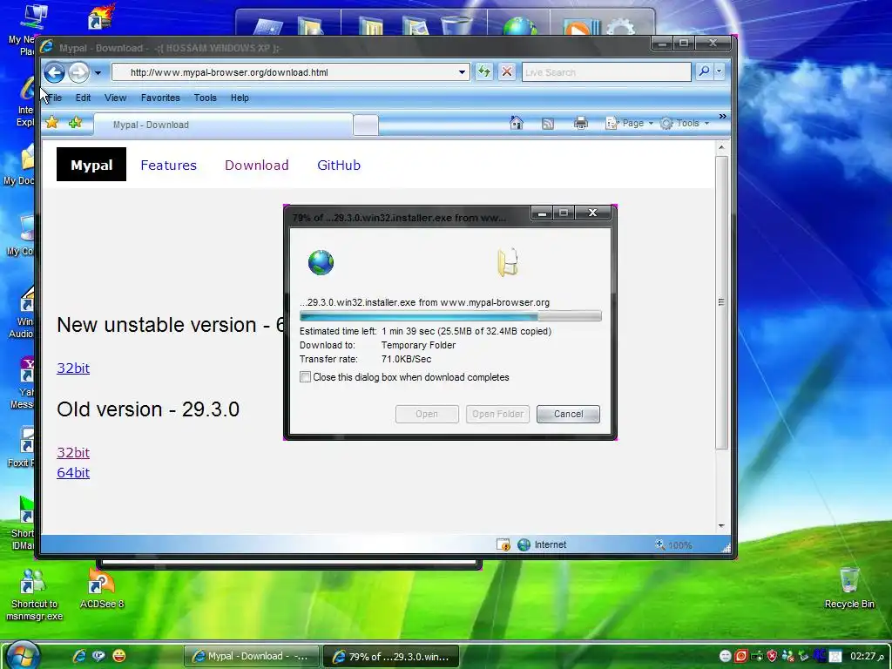Open the search provider options dropdown
Image resolution: width=892 pixels, height=669 pixels.
coord(719,71)
